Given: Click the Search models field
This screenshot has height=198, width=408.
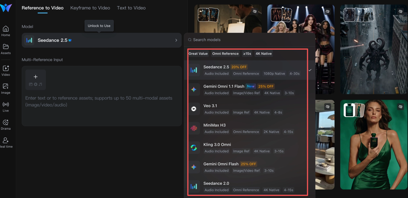Looking at the screenshot, I should pyautogui.click(x=249, y=40).
